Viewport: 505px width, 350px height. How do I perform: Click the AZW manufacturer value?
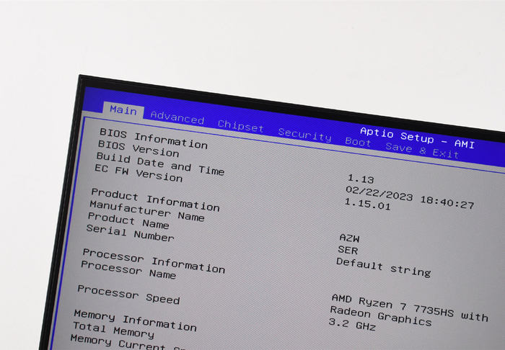349,238
